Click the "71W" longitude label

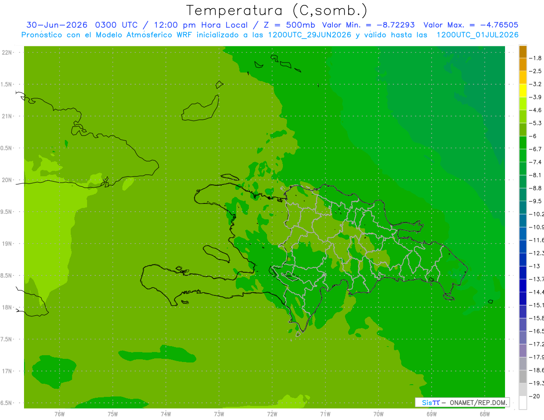(x=325, y=414)
